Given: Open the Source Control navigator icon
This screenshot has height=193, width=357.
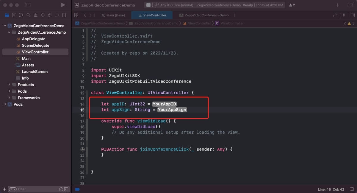Looking at the screenshot, I should [x=14, y=15].
